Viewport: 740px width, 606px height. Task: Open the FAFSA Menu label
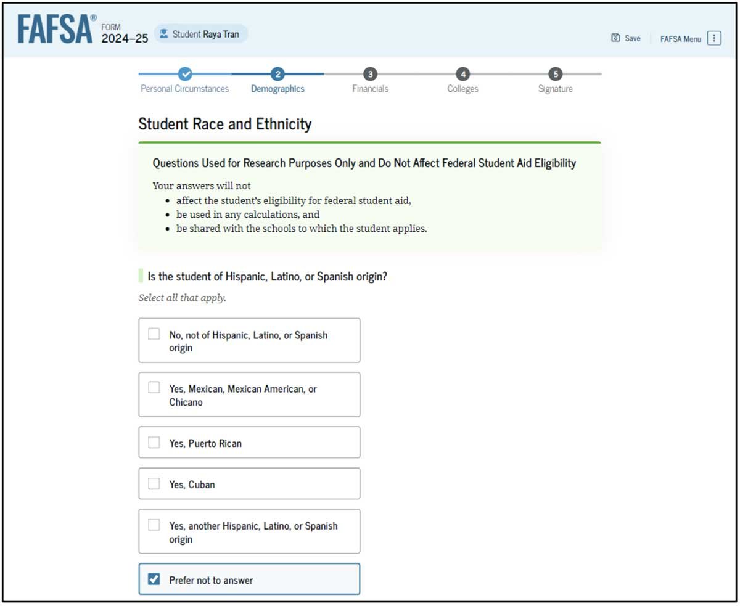[681, 39]
